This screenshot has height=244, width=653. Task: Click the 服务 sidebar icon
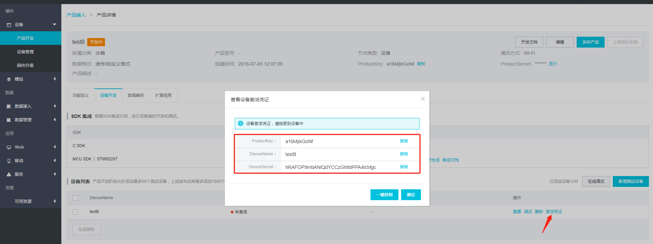[9, 174]
